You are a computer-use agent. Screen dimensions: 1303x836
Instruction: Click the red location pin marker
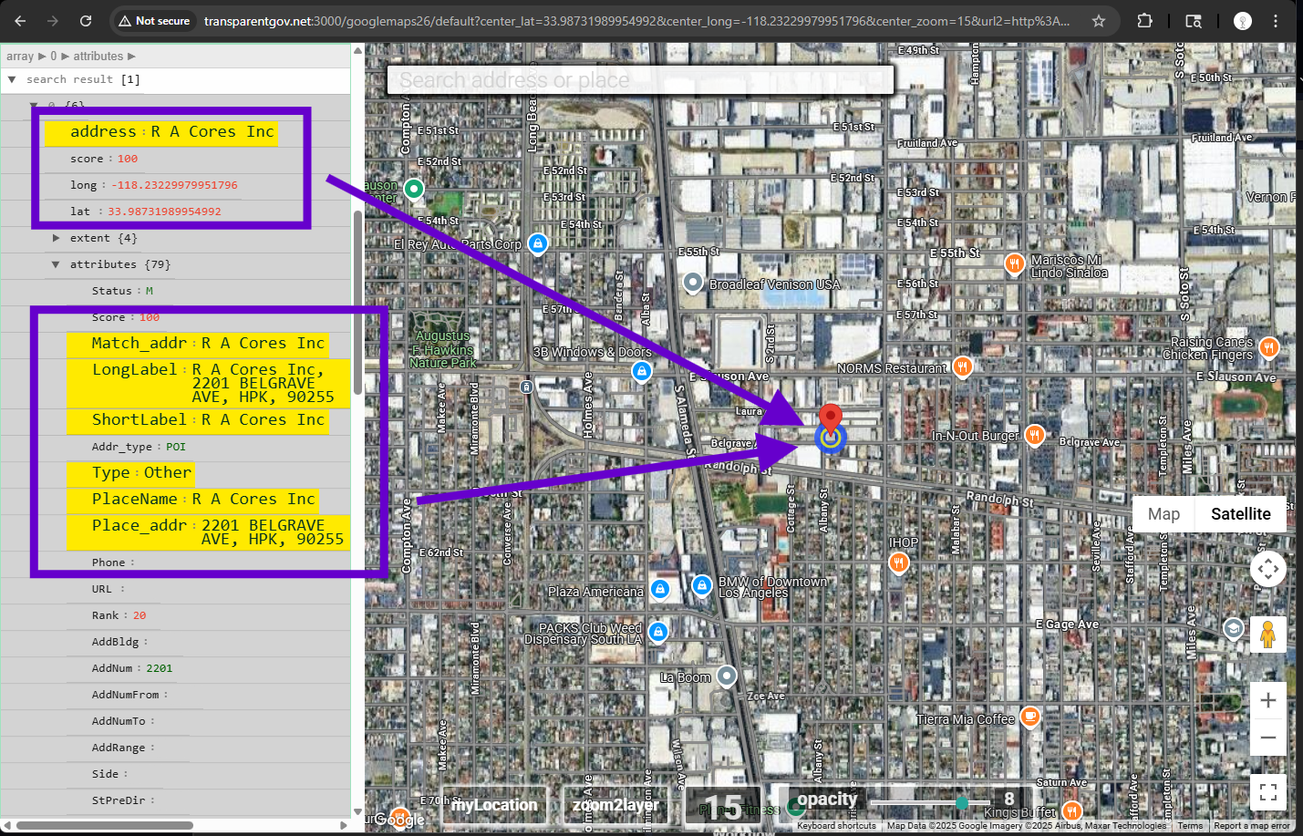point(830,420)
